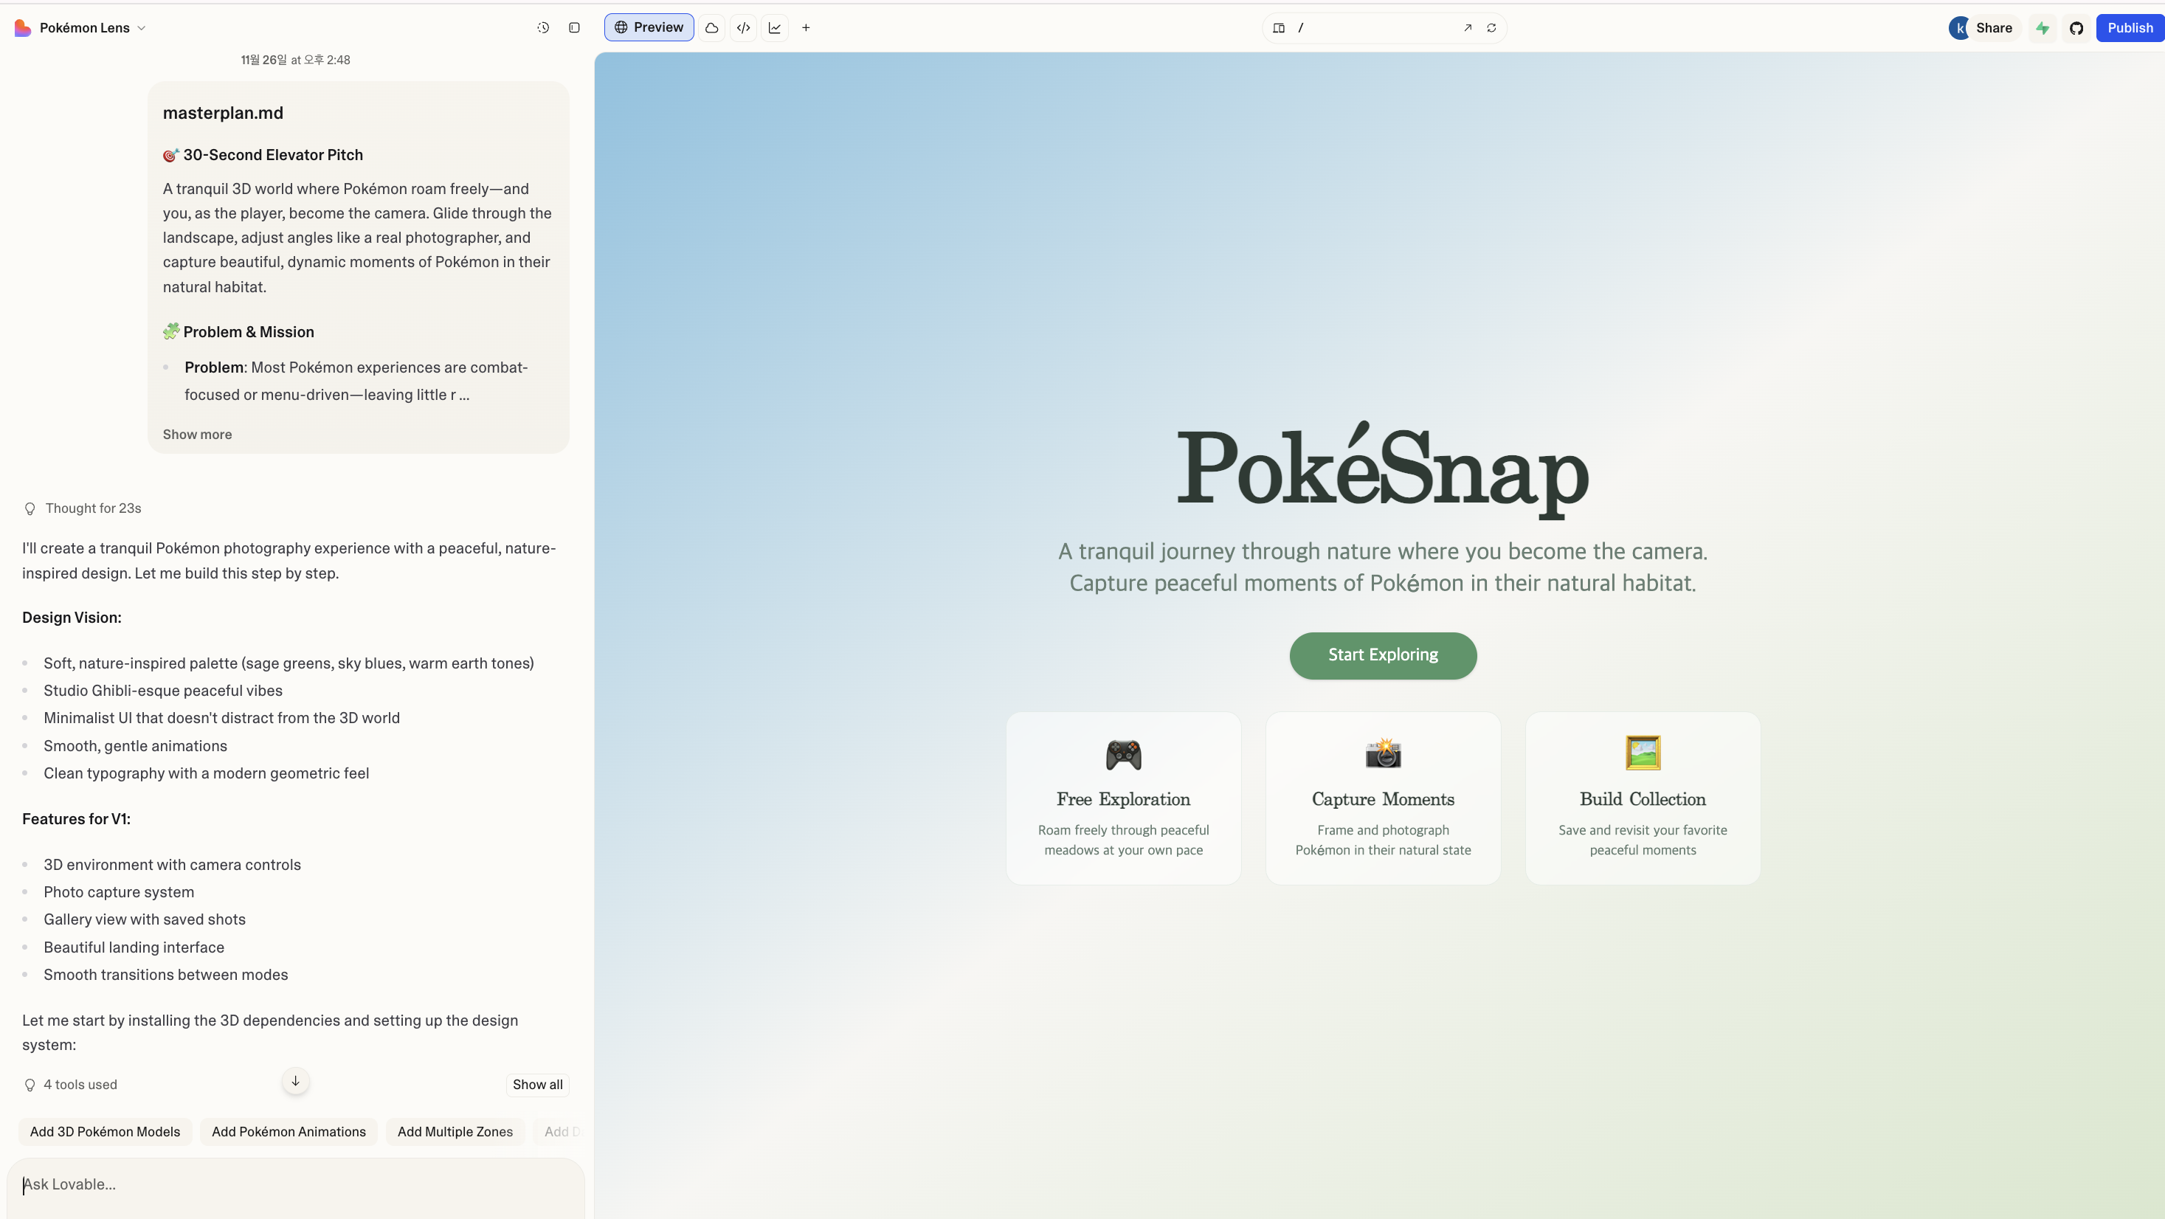Screen dimensions: 2165x1219
Task: Toggle the device preview size icon
Action: click(1278, 28)
